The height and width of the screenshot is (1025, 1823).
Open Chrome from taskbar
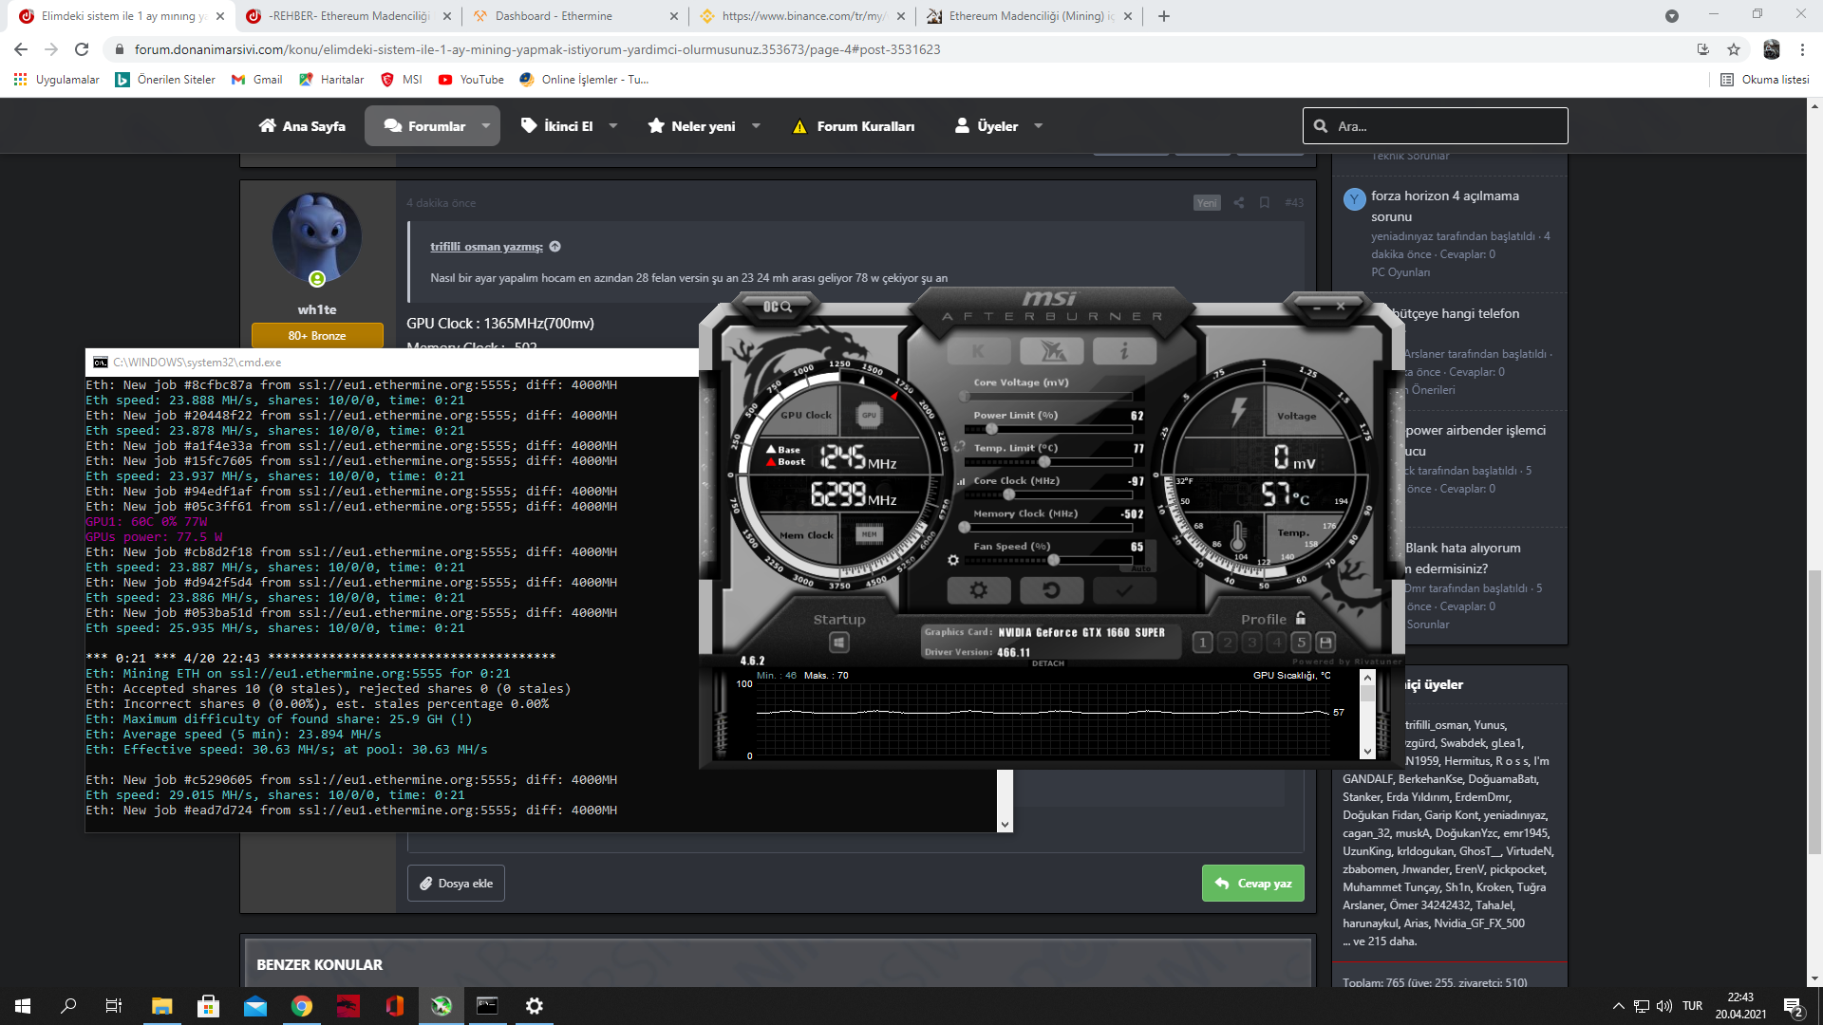click(302, 1006)
